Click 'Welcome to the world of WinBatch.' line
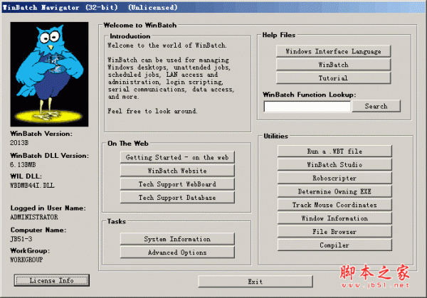Screen dimensions: 427x298 click(167, 46)
